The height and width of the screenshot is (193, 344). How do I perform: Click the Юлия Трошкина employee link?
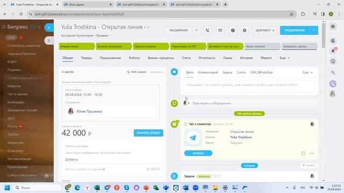[x=89, y=112]
